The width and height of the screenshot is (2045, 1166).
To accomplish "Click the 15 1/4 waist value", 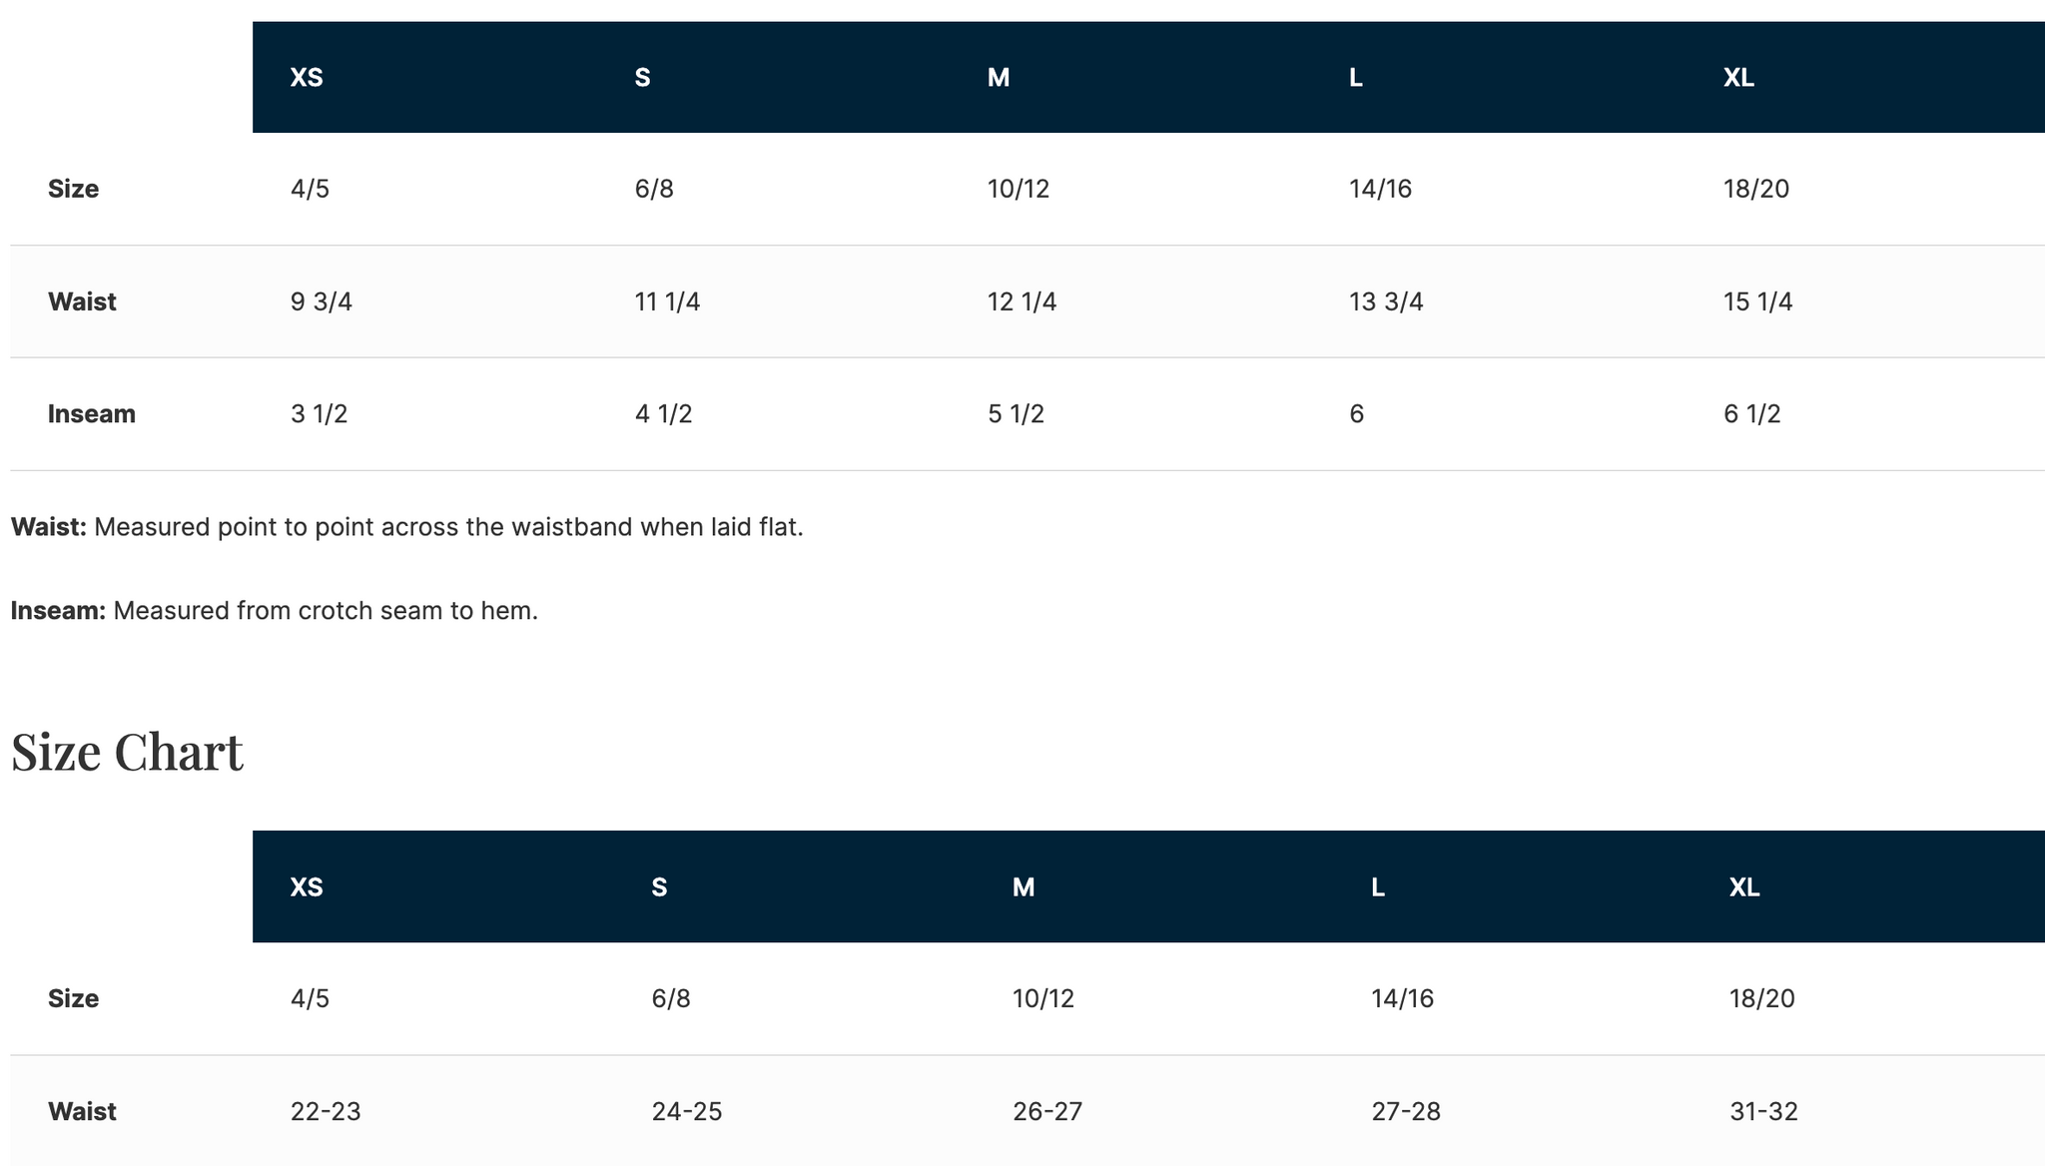I will 1757,301.
